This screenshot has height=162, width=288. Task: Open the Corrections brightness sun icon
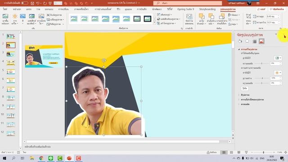click(x=15, y=17)
